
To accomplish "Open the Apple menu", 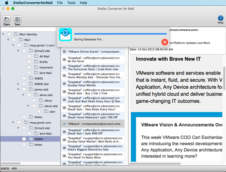I will click(x=7, y=3).
